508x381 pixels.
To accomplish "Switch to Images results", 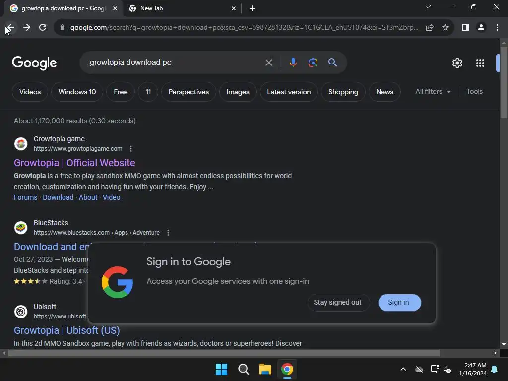I will tap(238, 92).
